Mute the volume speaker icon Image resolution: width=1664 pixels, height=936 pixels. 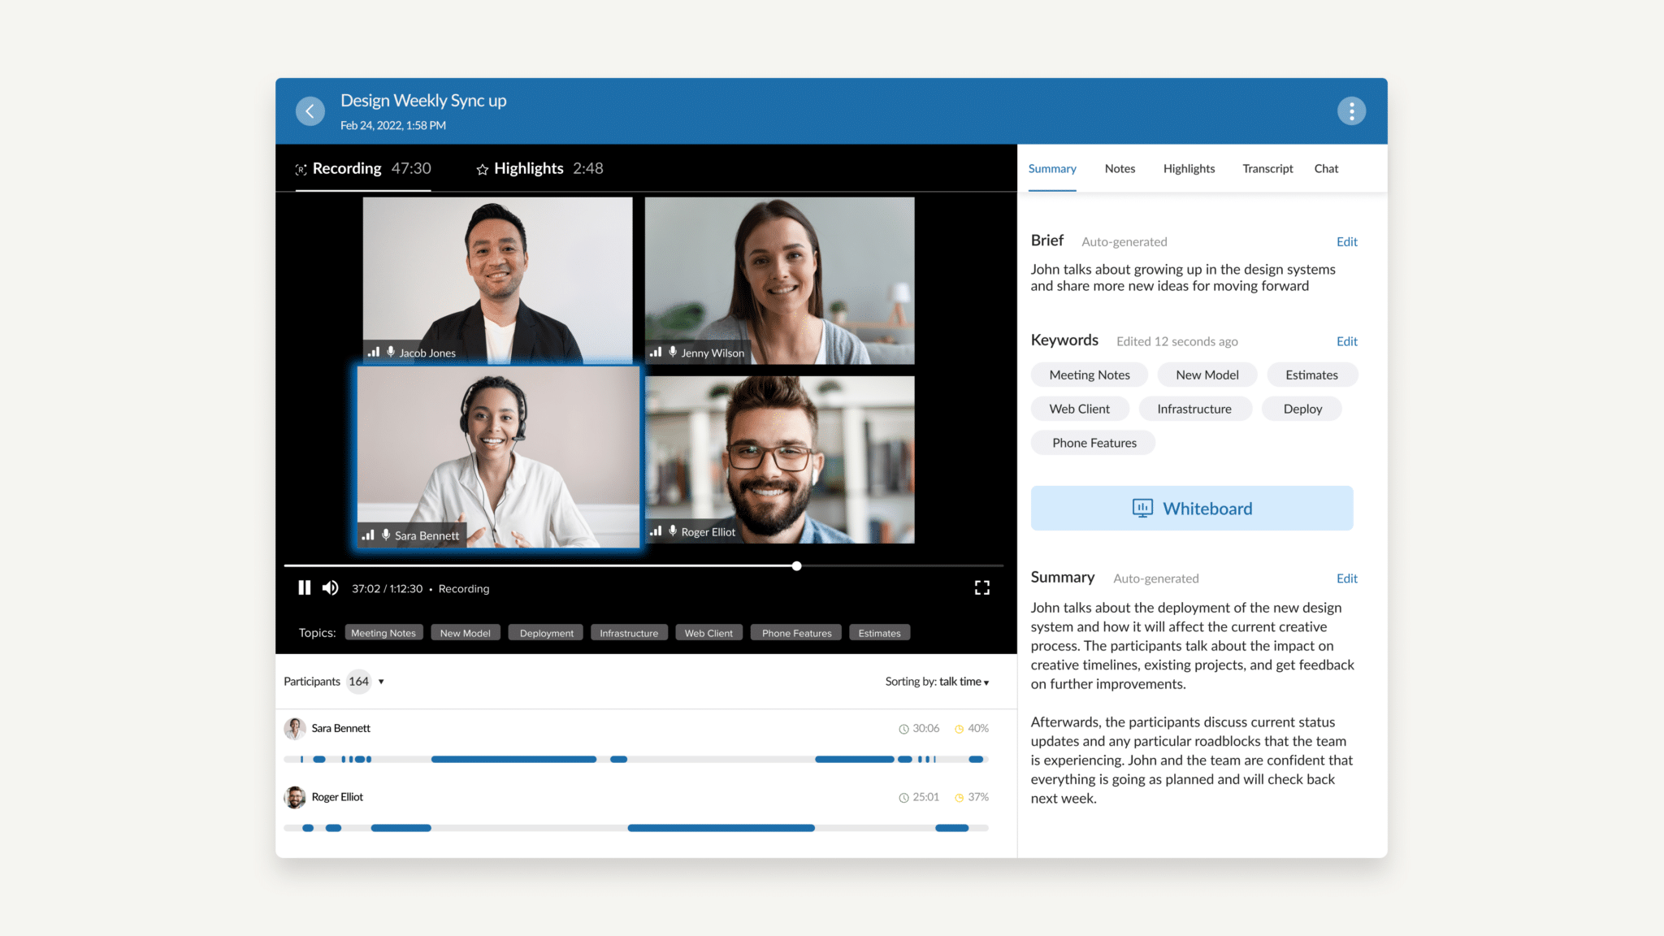point(330,587)
